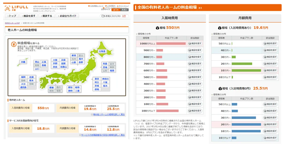Go to お役立ちガイド tab
The height and width of the screenshot is (146, 283).
[68, 16]
